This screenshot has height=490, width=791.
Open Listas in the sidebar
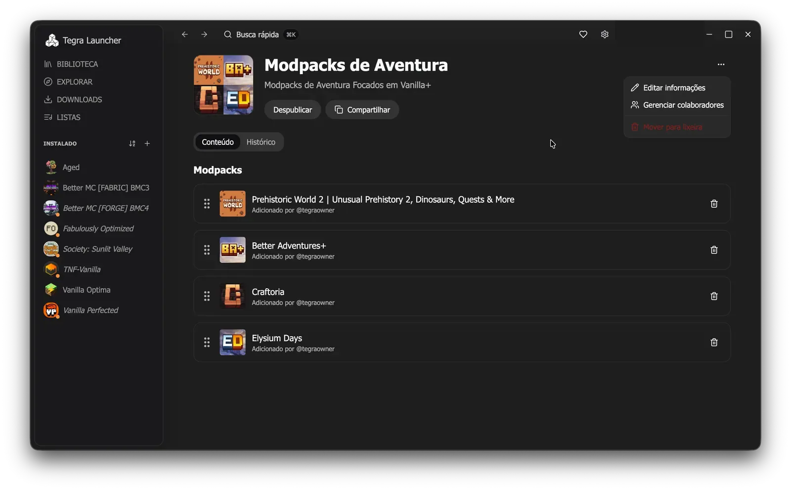tap(62, 118)
